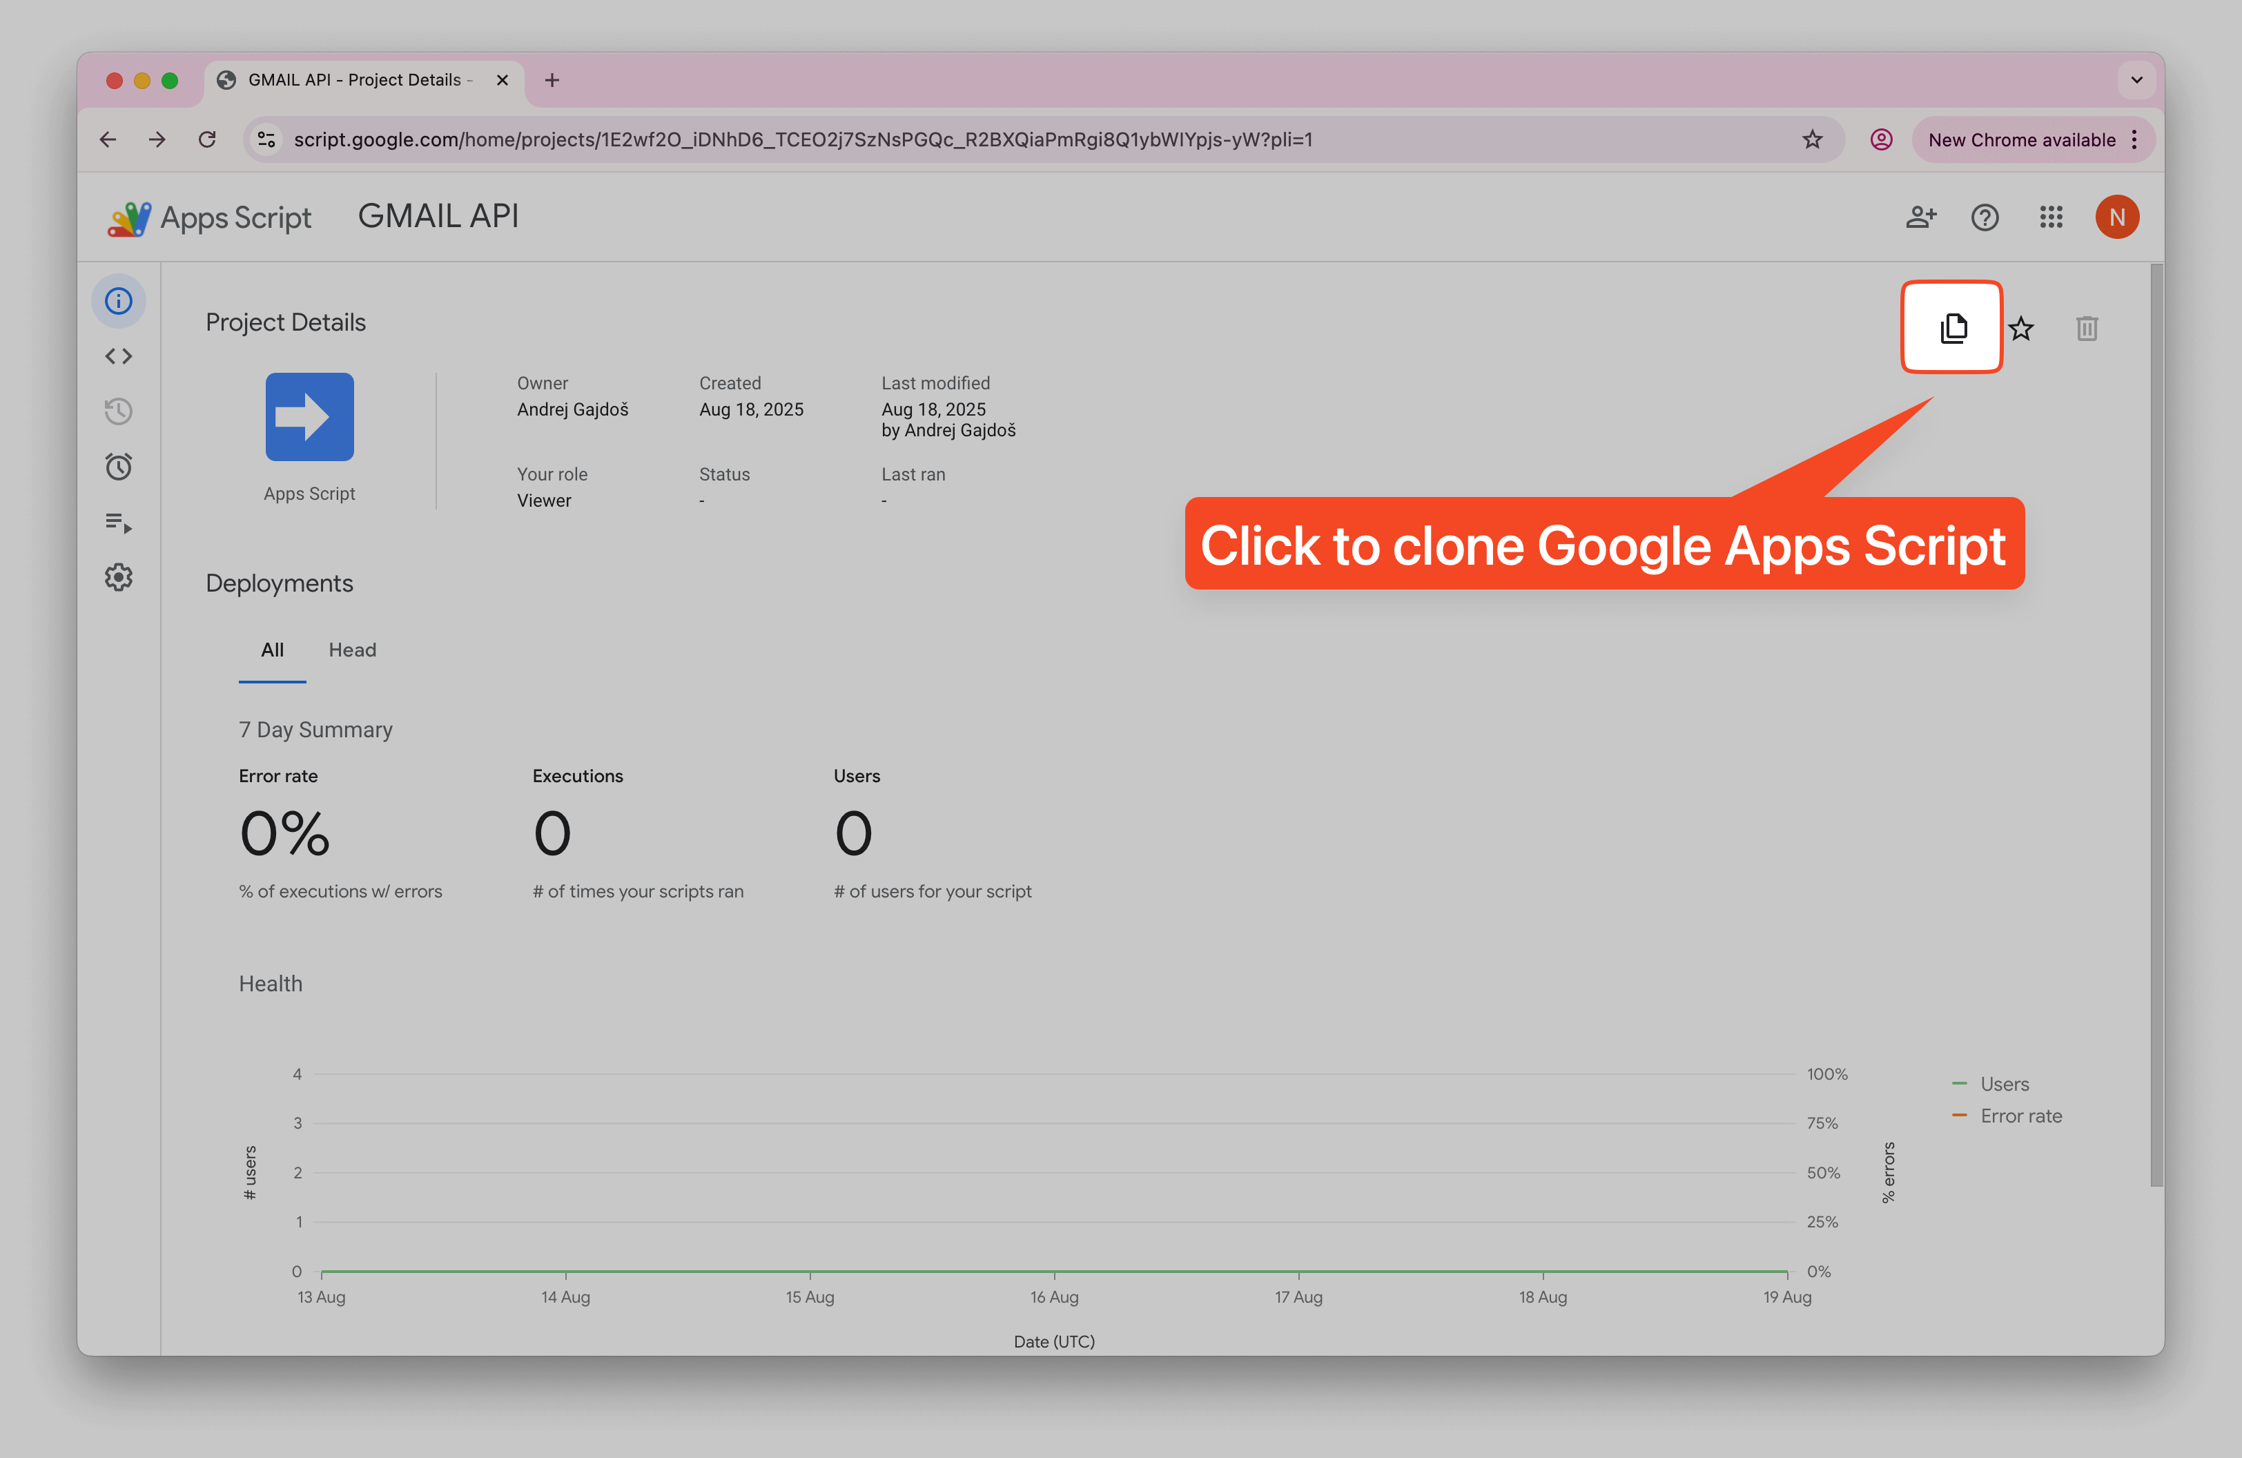
Task: Click the site information icon in address bar
Action: [x=266, y=139]
